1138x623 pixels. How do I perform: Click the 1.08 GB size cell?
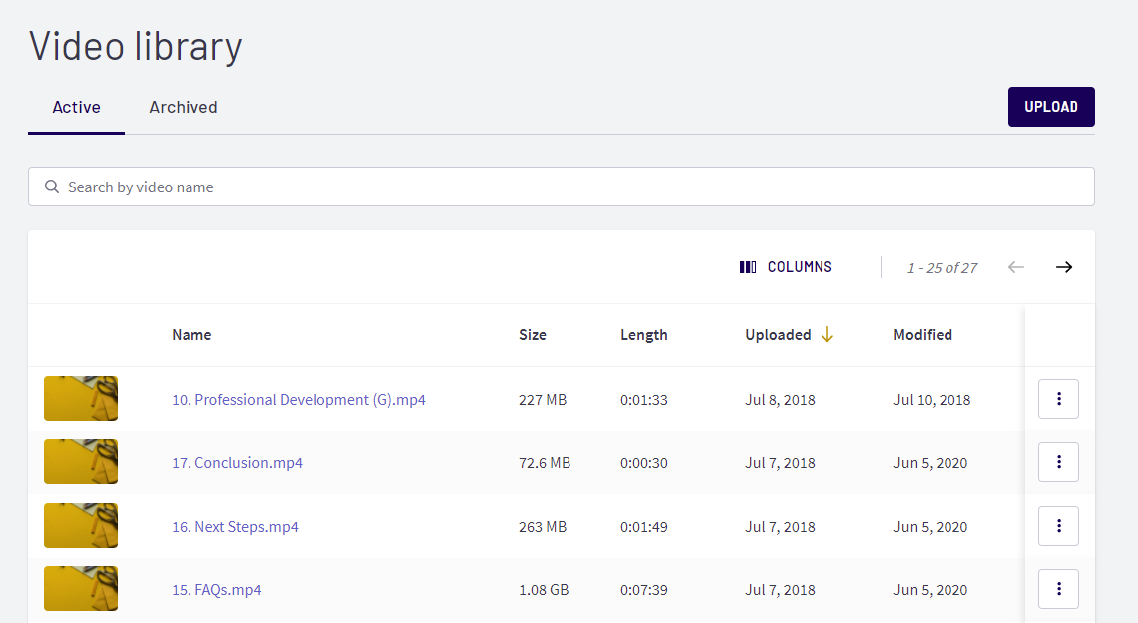point(544,590)
